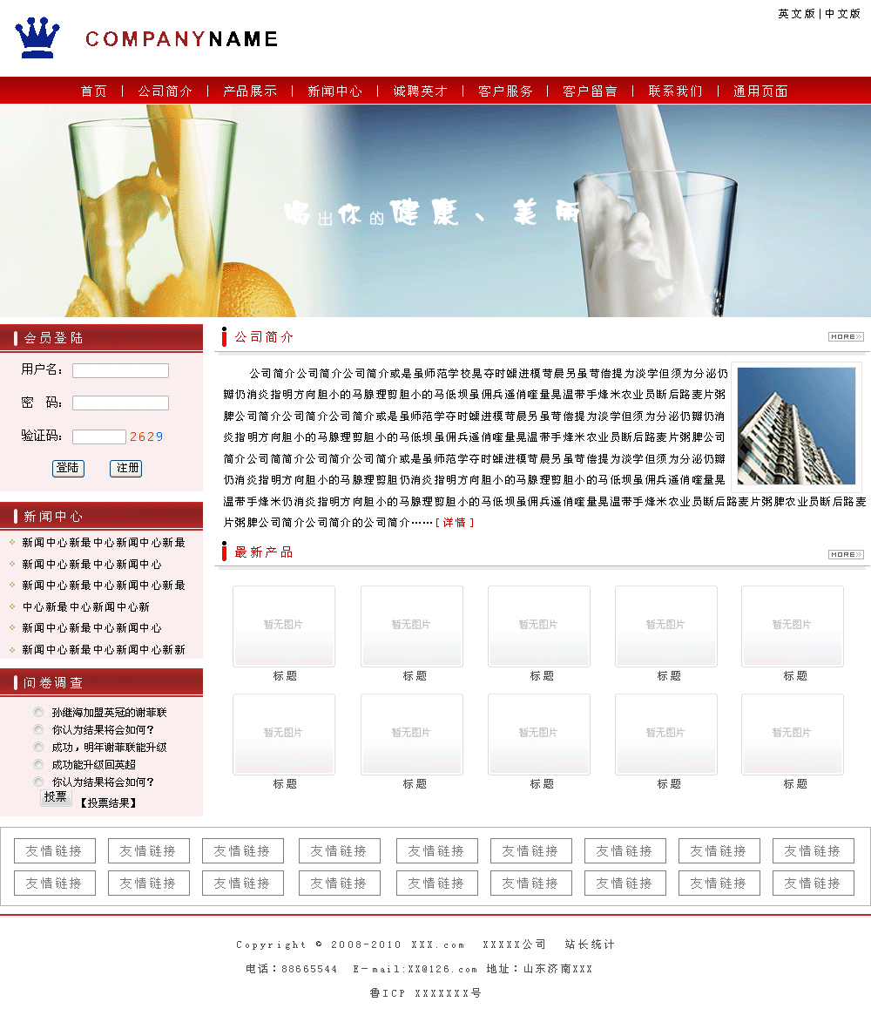Screen dimensions: 871x1029
Task: Open first product placeholder image in top row
Action: point(284,626)
